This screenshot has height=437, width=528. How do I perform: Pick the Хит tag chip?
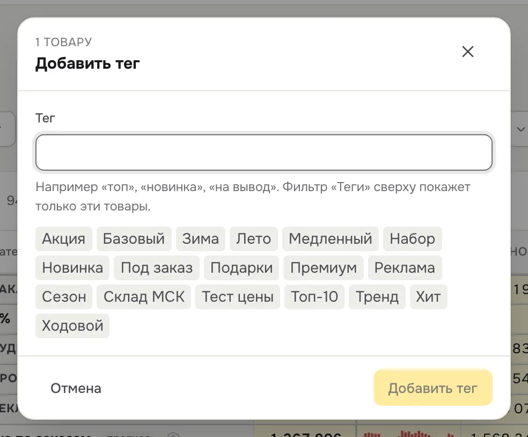[428, 297]
